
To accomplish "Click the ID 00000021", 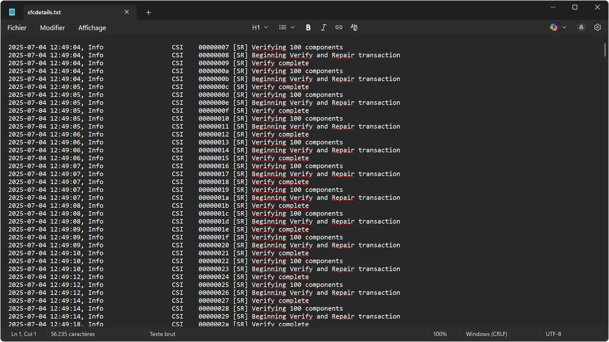I will pyautogui.click(x=213, y=253).
